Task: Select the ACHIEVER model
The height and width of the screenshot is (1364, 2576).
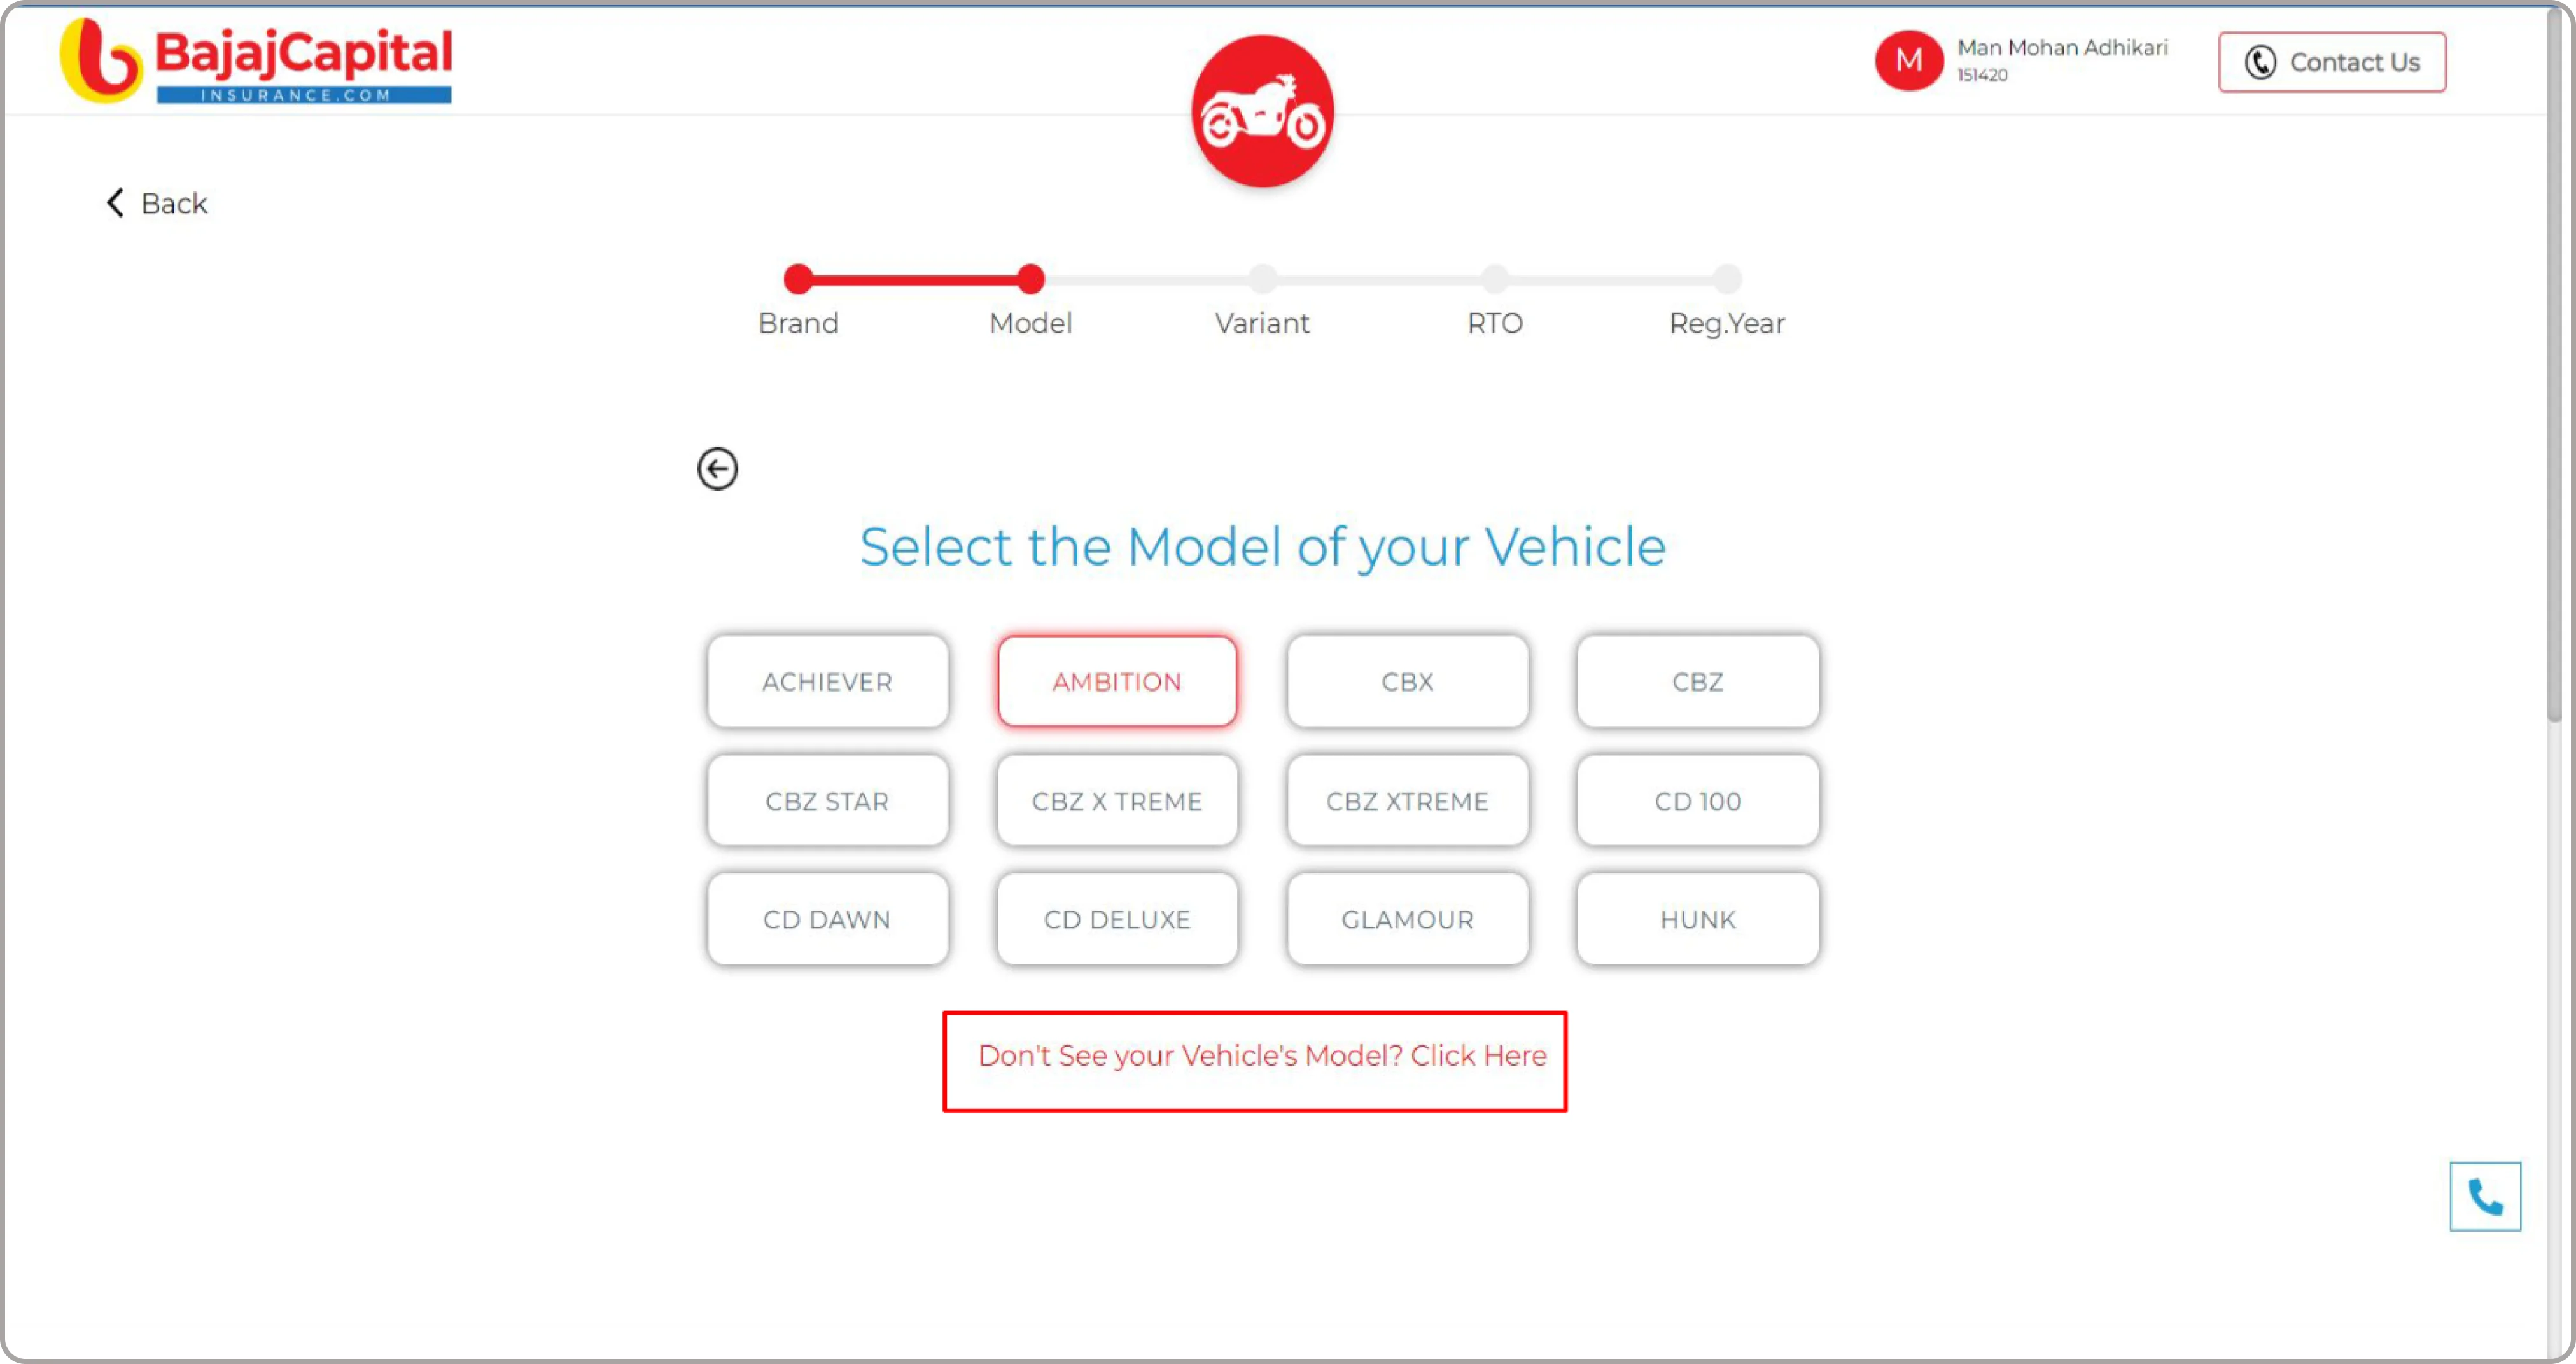Action: [x=827, y=681]
